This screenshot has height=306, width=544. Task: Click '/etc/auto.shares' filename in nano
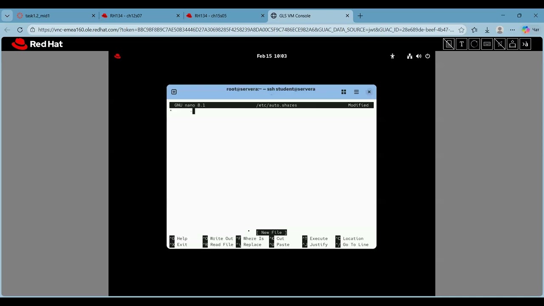(x=276, y=105)
